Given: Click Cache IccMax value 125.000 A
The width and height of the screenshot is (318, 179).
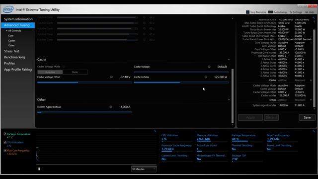Looking at the screenshot, I should tap(221, 77).
